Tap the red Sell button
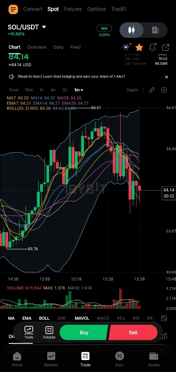This screenshot has height=372, width=176. coord(133,332)
